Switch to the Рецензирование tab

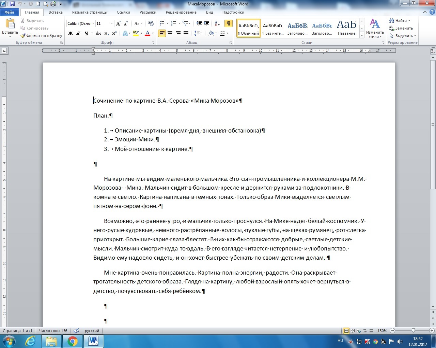[181, 12]
